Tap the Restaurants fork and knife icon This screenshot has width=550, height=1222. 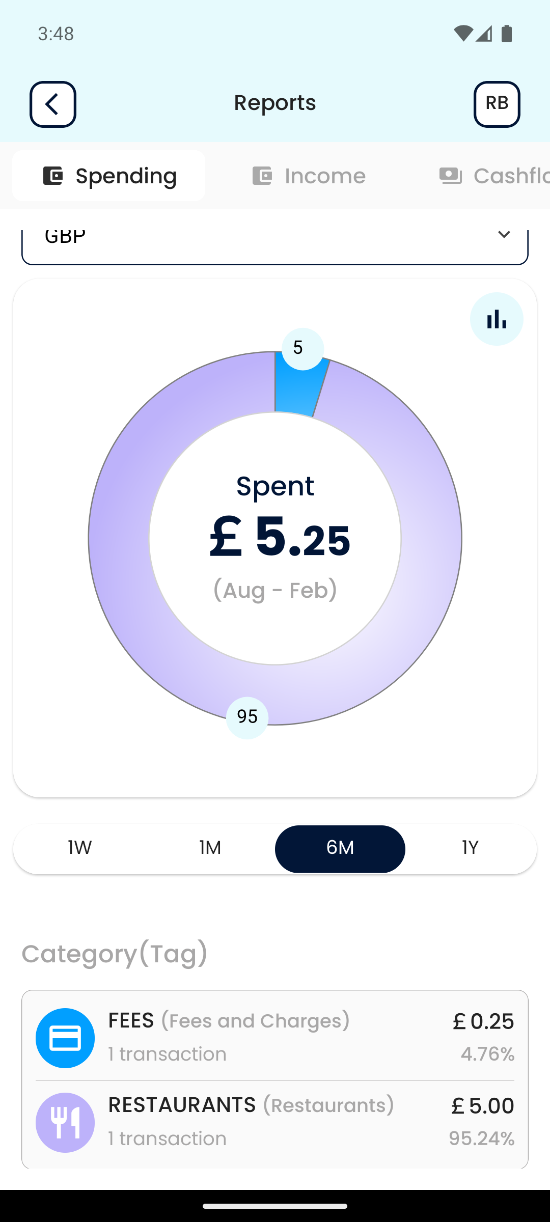(x=65, y=1122)
